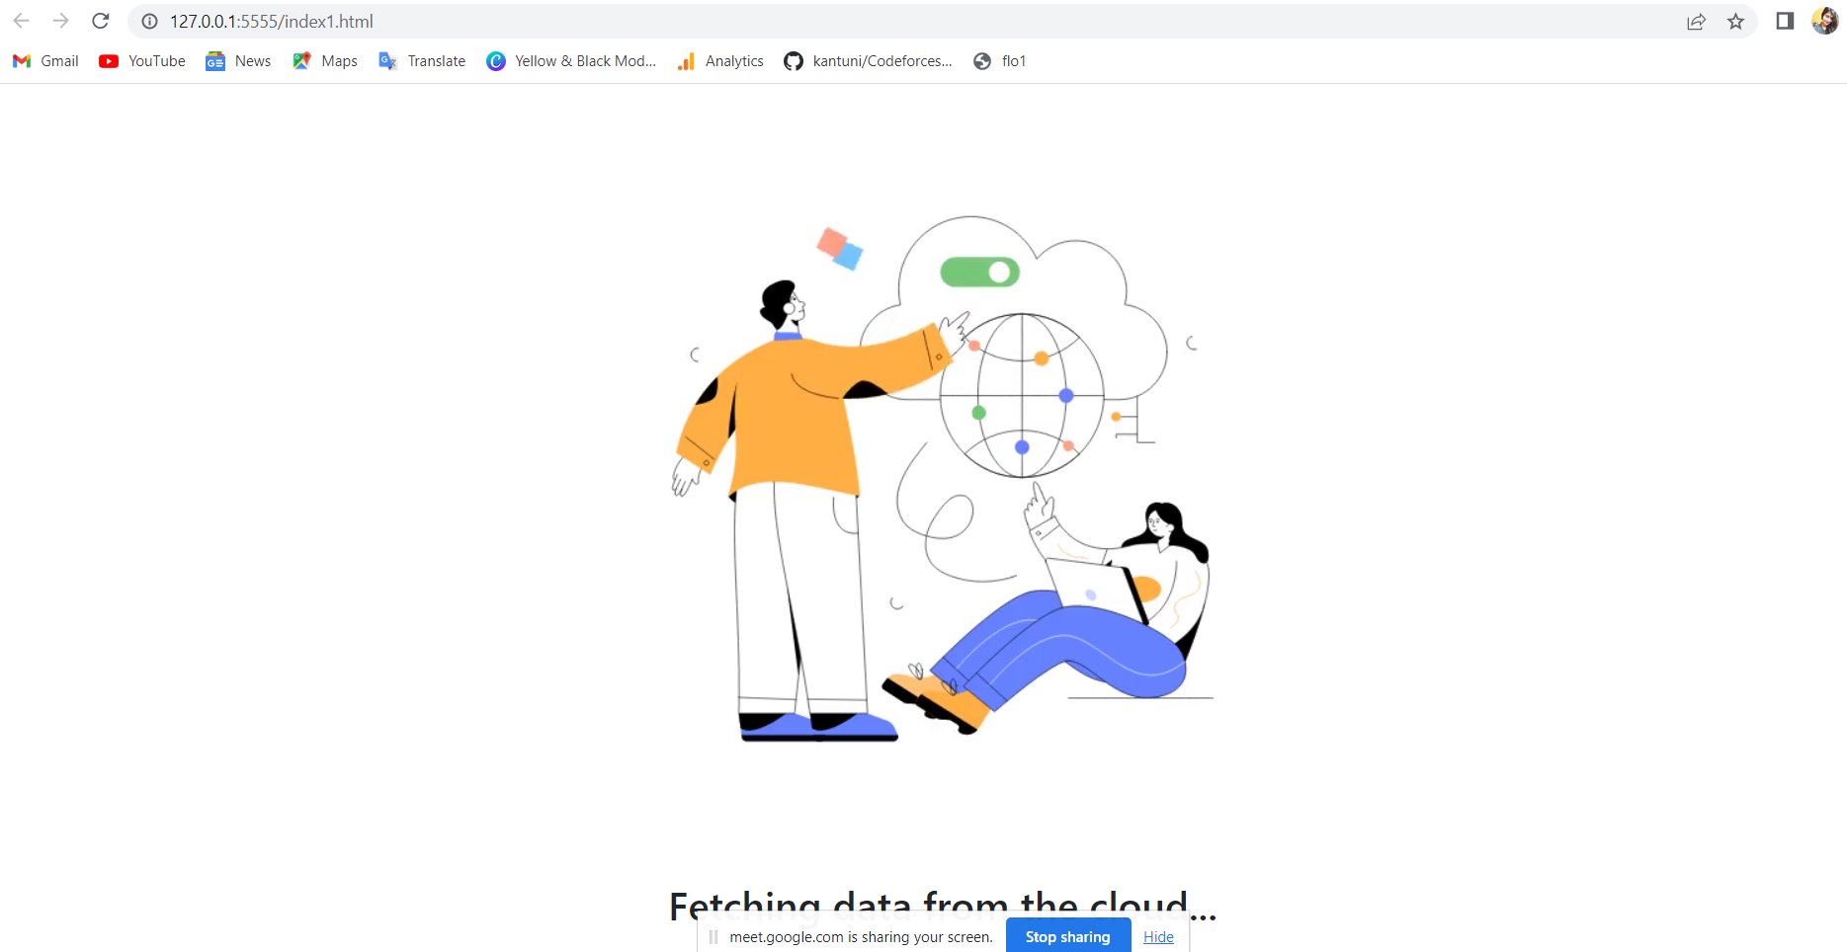Reload the page with the refresh icon

pyautogui.click(x=101, y=21)
